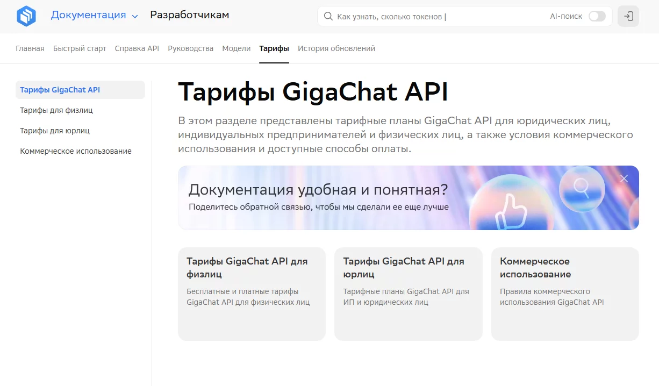Viewport: 659px width, 386px height.
Task: Click the Разработчикам header link
Action: (190, 15)
